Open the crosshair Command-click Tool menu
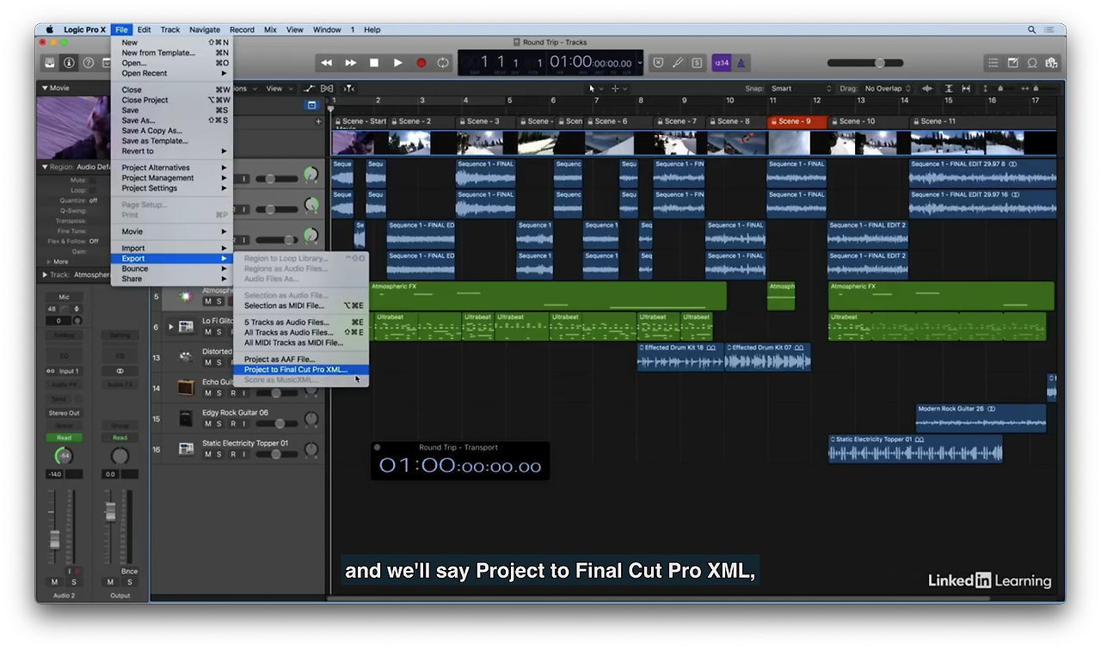This screenshot has width=1101, height=650. pos(618,89)
